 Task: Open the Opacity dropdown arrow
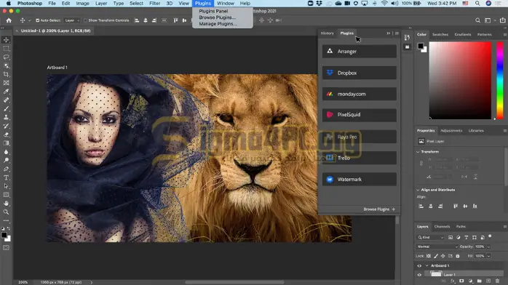[488, 246]
